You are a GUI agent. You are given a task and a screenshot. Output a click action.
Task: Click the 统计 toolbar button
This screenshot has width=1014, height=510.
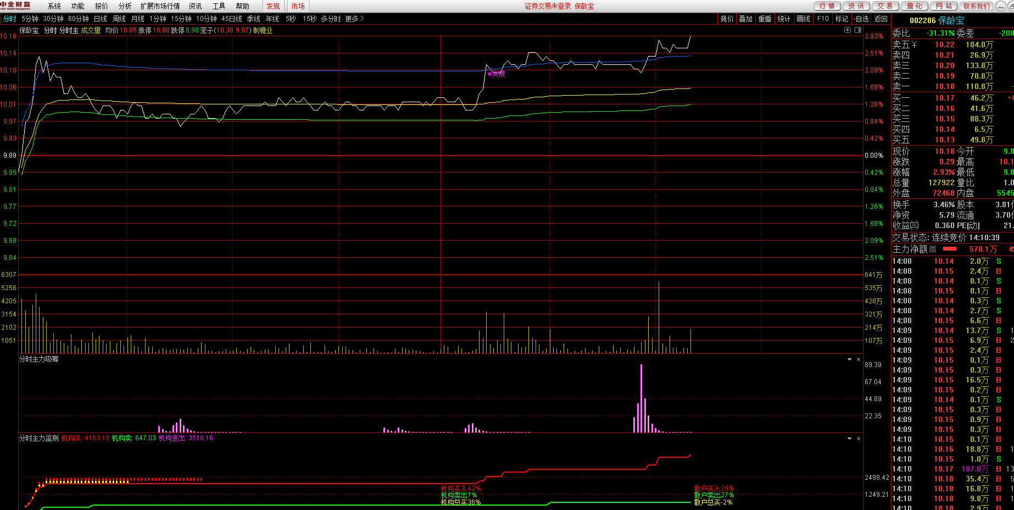[x=784, y=19]
